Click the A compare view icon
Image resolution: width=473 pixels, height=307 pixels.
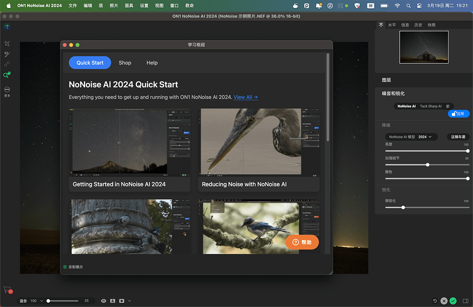coord(113,301)
